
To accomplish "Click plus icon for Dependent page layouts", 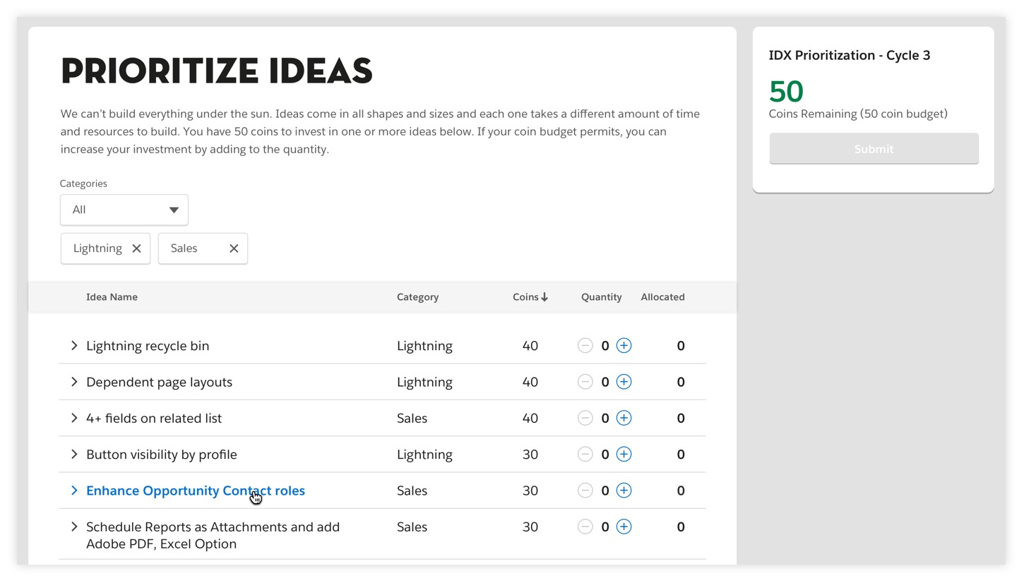I will pyautogui.click(x=624, y=382).
